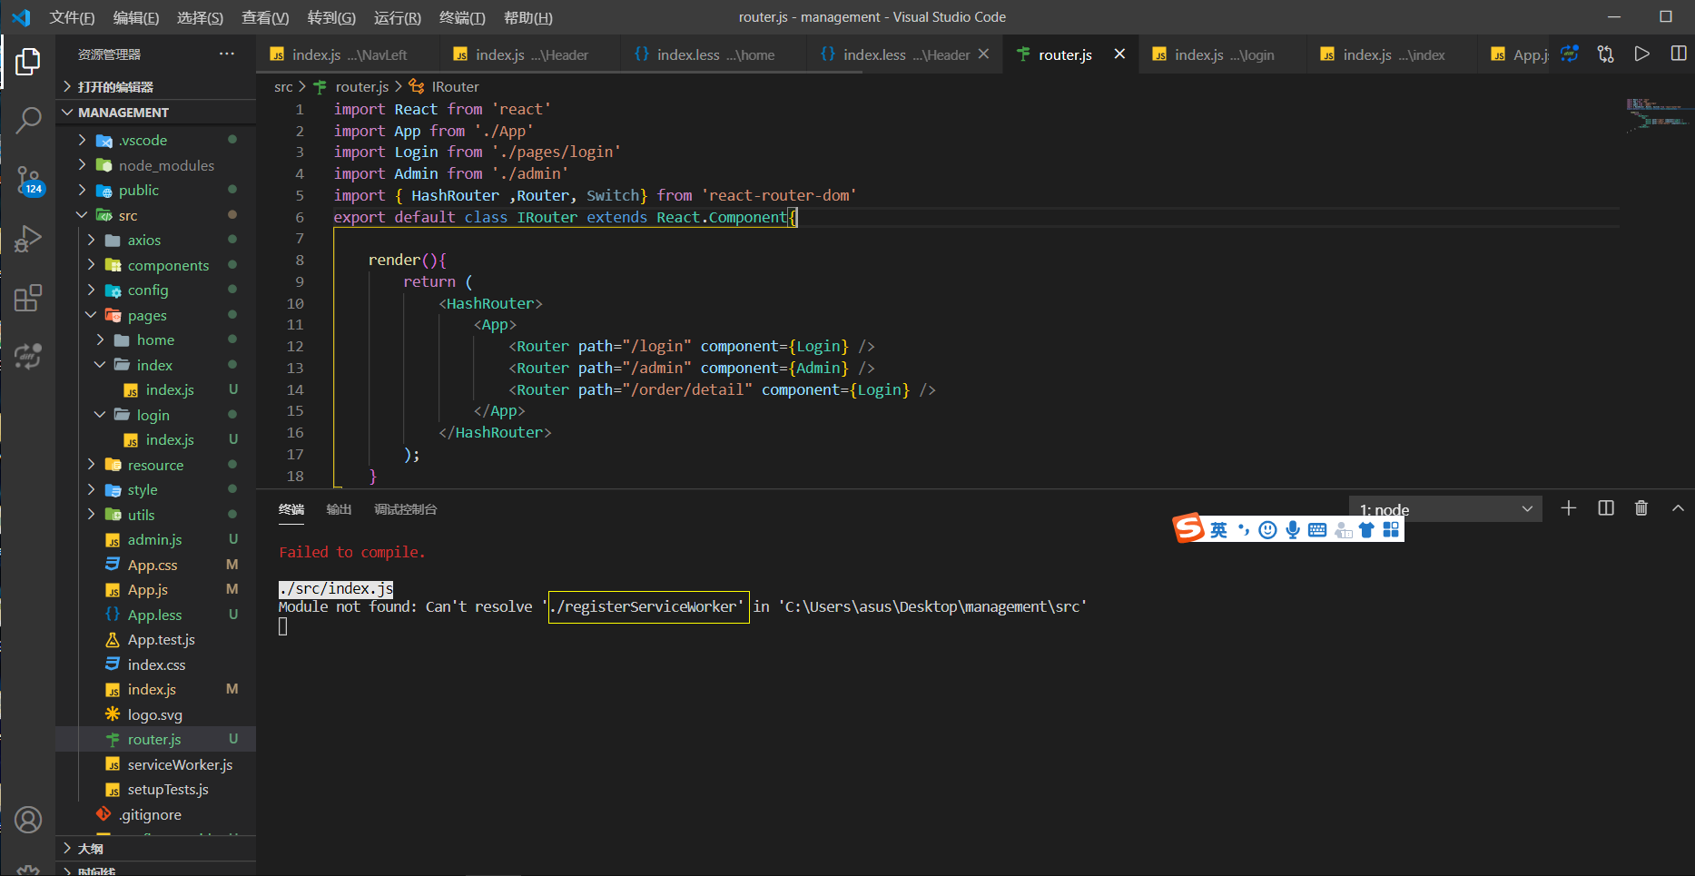Kill terminal with trash icon
Screen dimensions: 1695x876
click(x=1641, y=508)
